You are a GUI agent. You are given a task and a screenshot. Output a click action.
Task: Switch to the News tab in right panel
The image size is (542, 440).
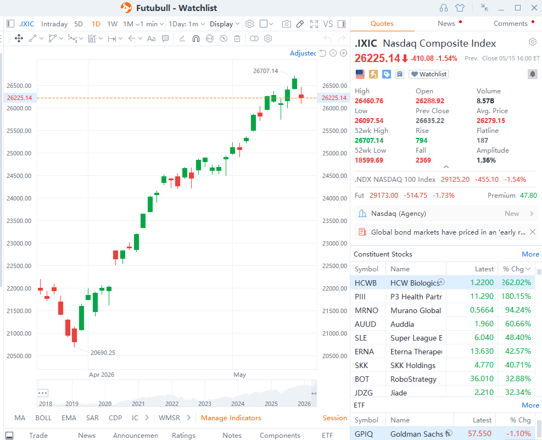coord(446,24)
